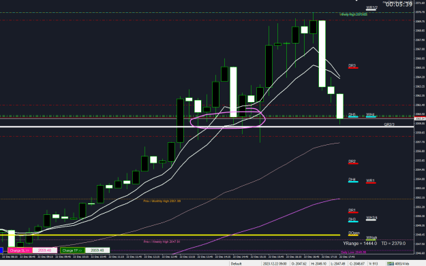426x266 pixels.
Task: Click the WR1/2 marker near top
Action: [371, 8]
